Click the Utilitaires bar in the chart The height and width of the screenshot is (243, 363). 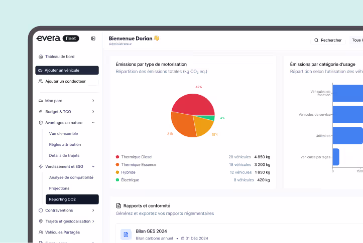point(348,136)
